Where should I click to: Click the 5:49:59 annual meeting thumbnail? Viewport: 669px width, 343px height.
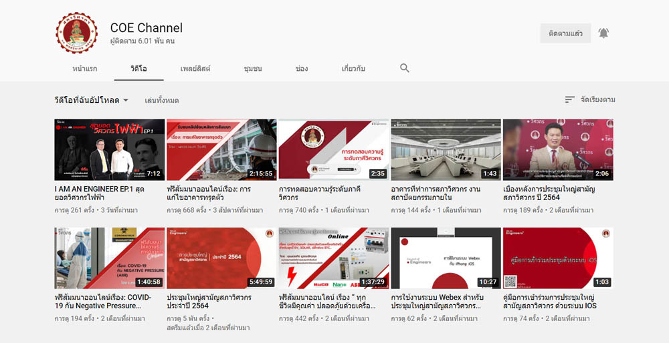point(221,258)
